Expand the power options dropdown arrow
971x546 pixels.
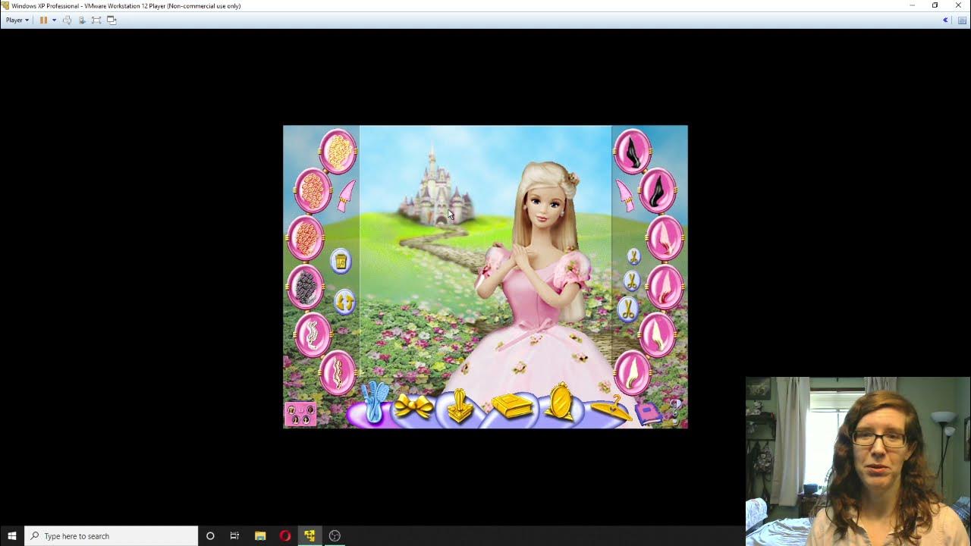click(54, 20)
